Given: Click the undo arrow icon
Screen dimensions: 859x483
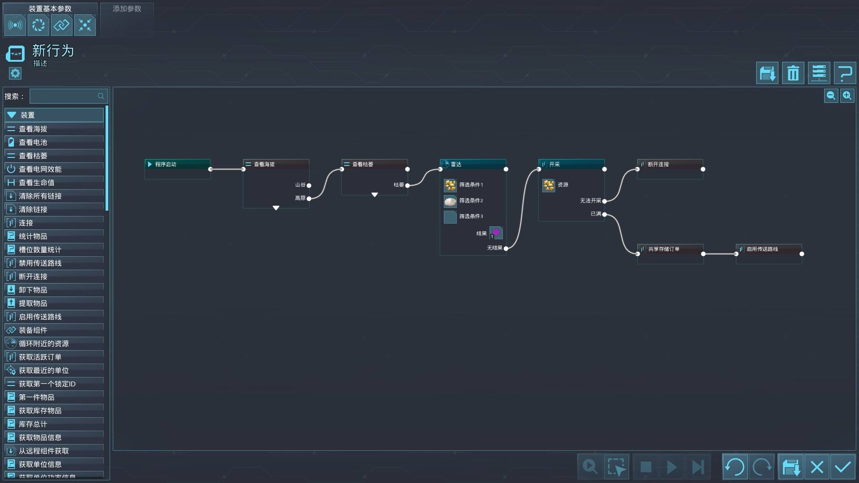Looking at the screenshot, I should (735, 467).
